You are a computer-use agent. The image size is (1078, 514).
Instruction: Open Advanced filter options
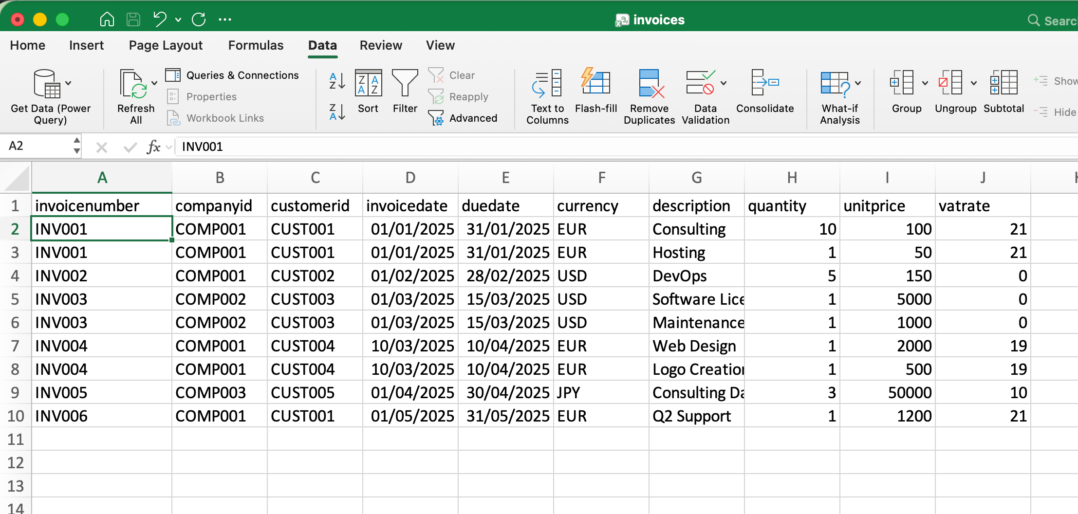463,118
